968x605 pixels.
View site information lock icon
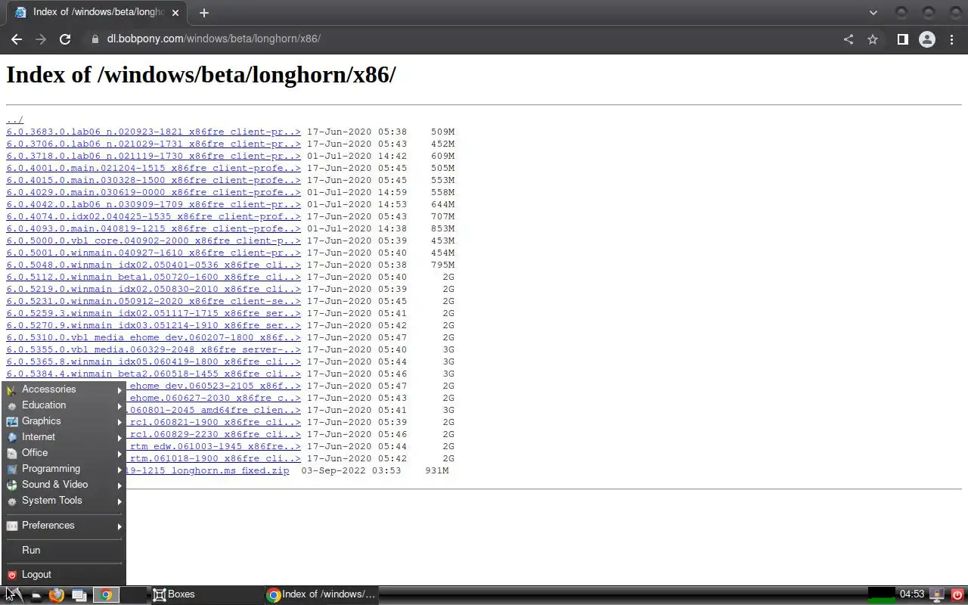[95, 39]
